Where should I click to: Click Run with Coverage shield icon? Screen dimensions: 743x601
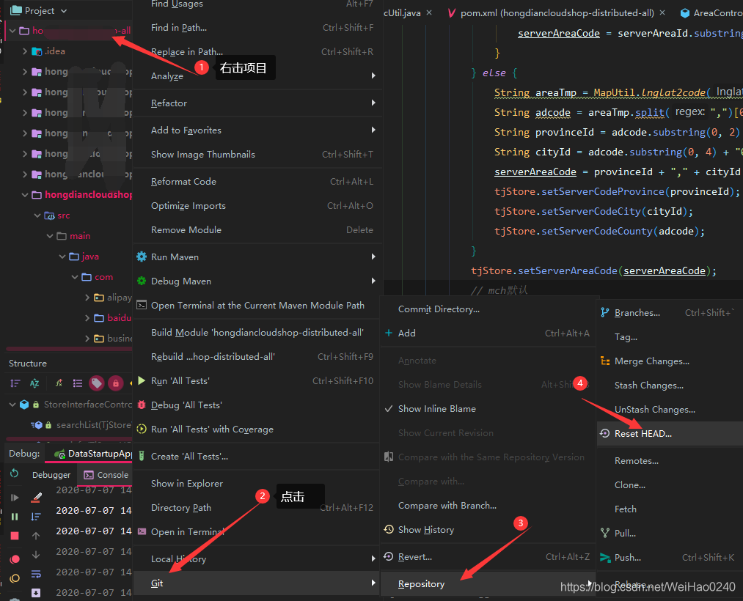142,429
